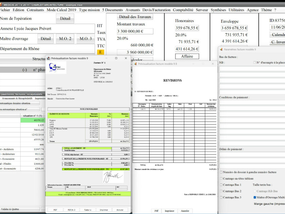Open the Comptabilité menu
This screenshot has width=285, height=214.
183,10
